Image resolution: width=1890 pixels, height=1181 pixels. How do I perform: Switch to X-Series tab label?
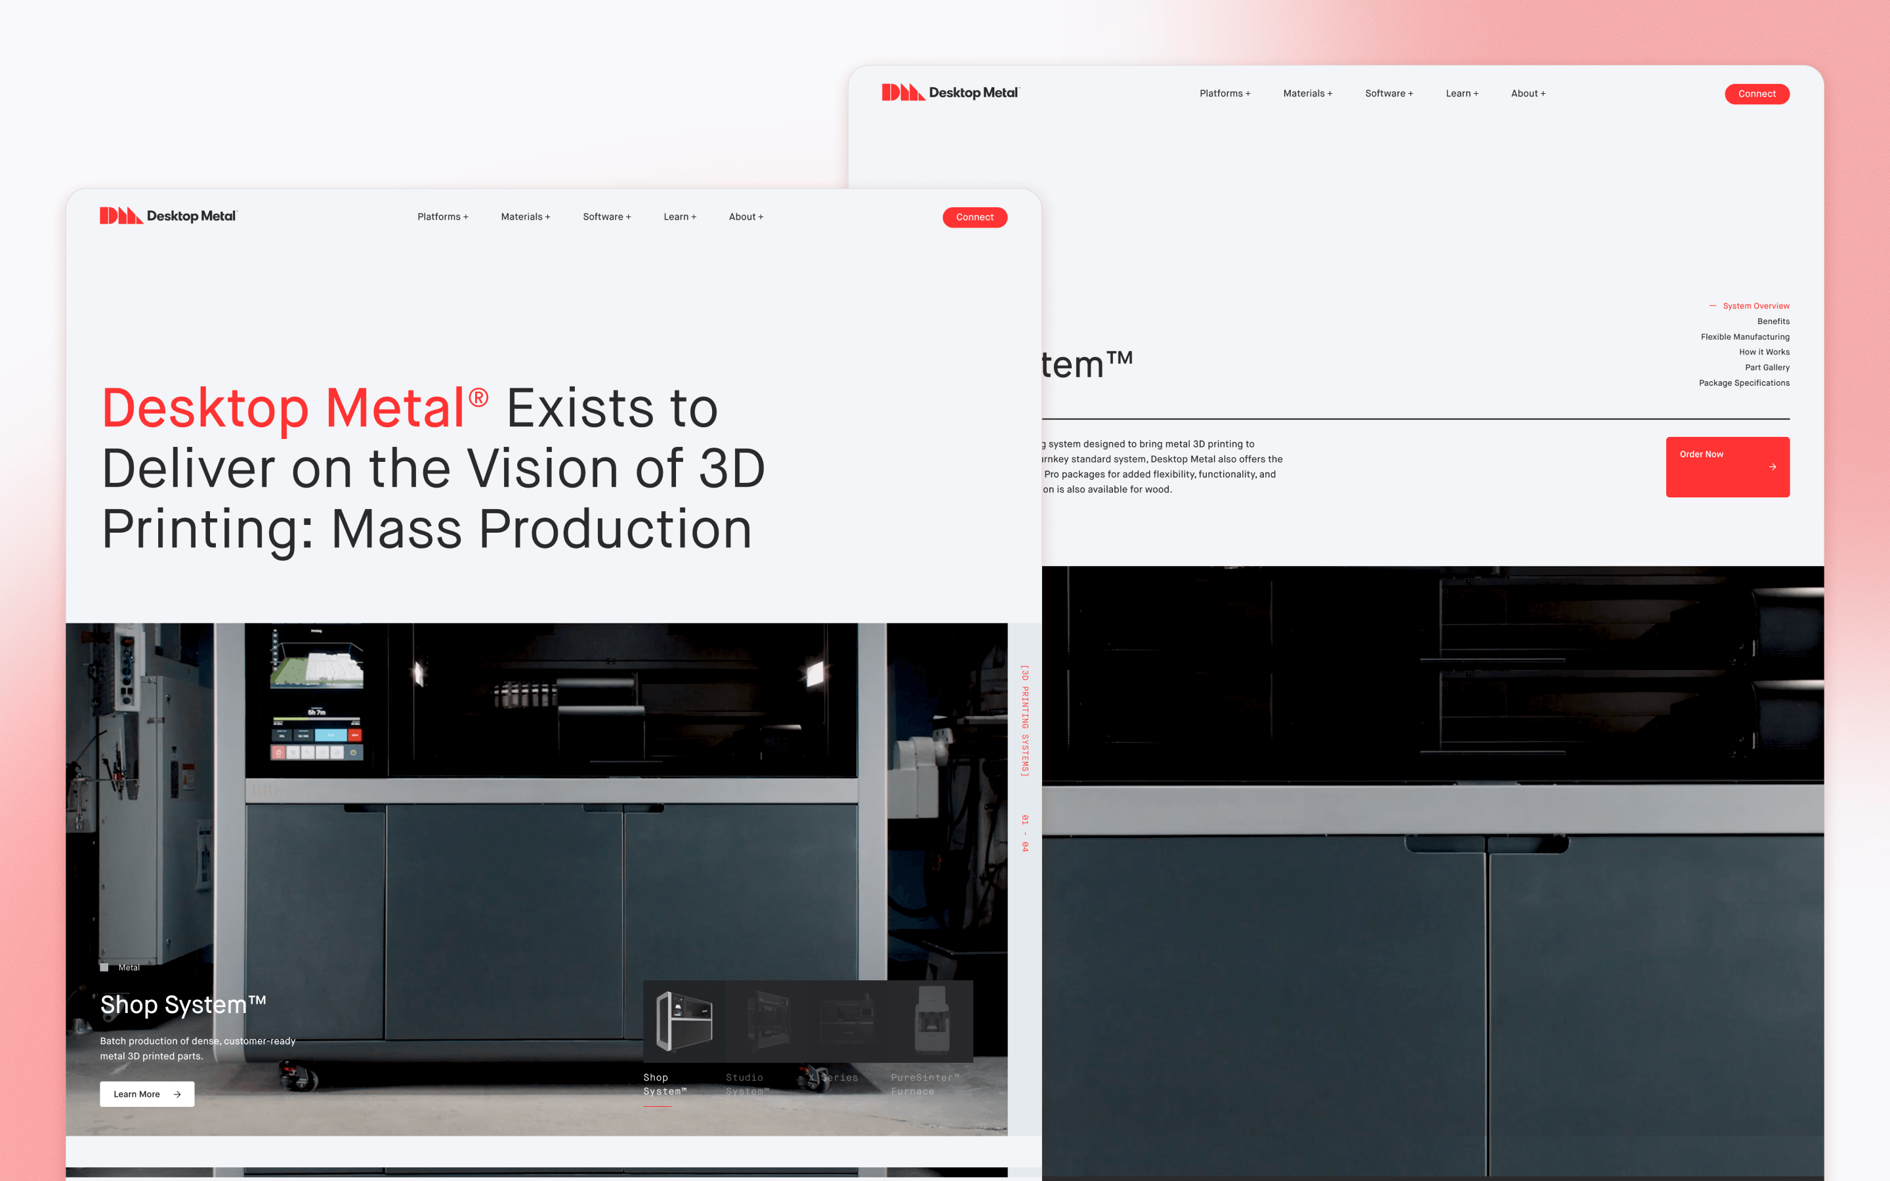[833, 1078]
